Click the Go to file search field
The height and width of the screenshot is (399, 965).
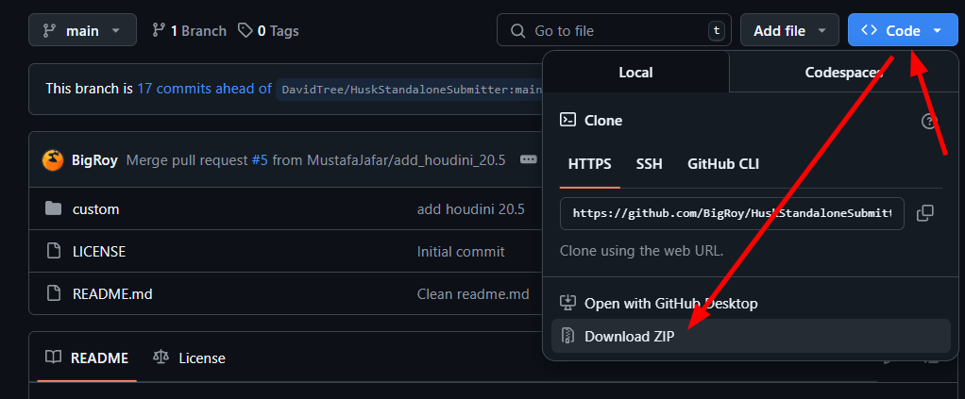point(614,30)
